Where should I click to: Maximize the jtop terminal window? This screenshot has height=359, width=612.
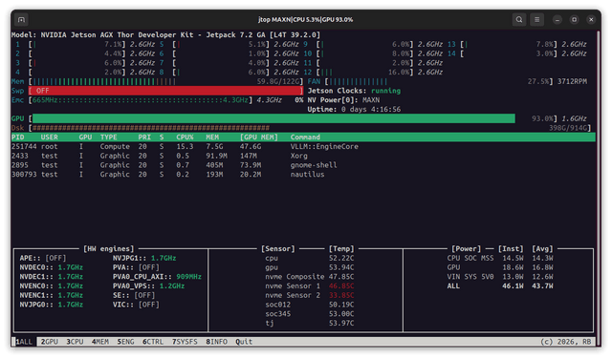click(x=574, y=19)
